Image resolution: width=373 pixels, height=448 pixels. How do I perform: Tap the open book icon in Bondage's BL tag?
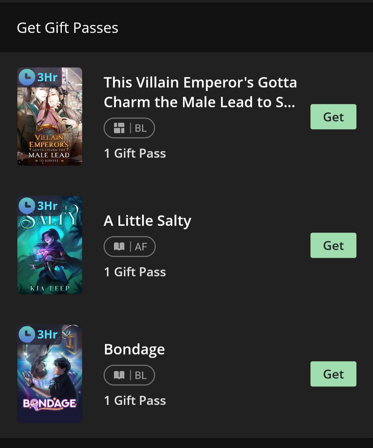(x=119, y=375)
